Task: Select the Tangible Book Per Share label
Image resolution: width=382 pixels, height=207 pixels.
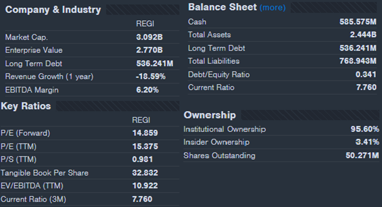Action: click(44, 173)
